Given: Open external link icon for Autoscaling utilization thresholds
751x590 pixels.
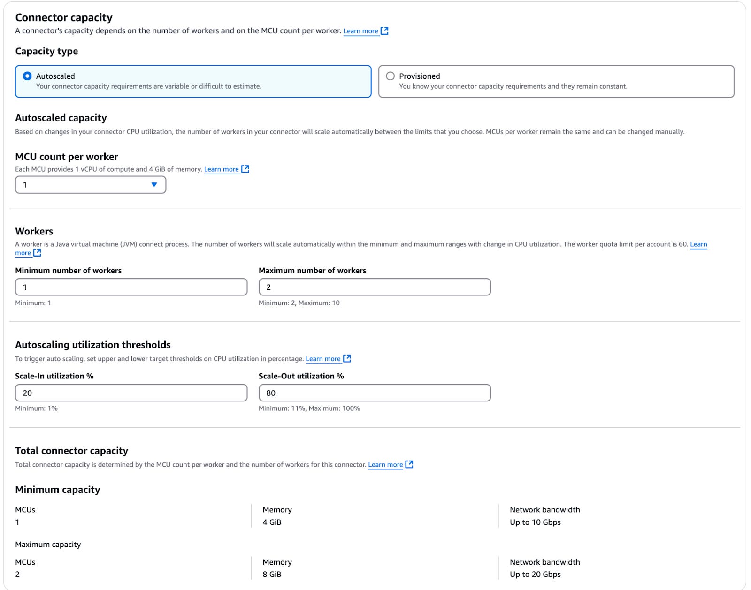Looking at the screenshot, I should click(x=347, y=359).
